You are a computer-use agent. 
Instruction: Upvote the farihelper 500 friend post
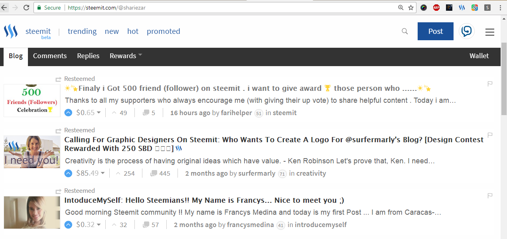pyautogui.click(x=68, y=113)
